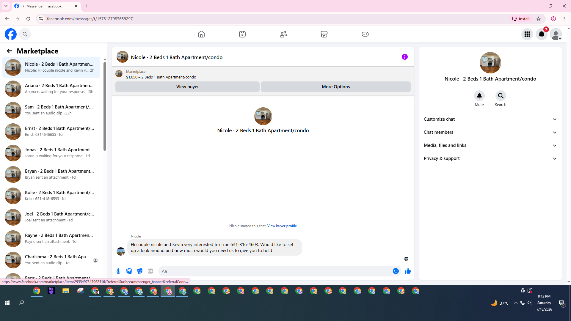Reload the page

28,19
